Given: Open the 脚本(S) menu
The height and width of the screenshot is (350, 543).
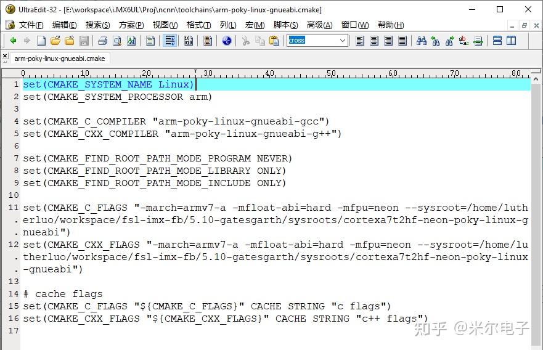Looking at the screenshot, I should pos(286,25).
